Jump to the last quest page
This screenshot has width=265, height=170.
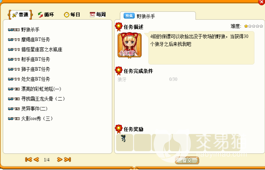pyautogui.click(x=68, y=160)
